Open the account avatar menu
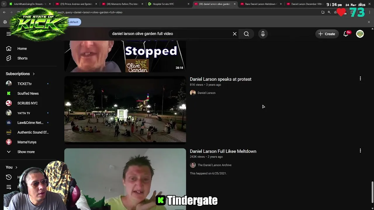 360,34
